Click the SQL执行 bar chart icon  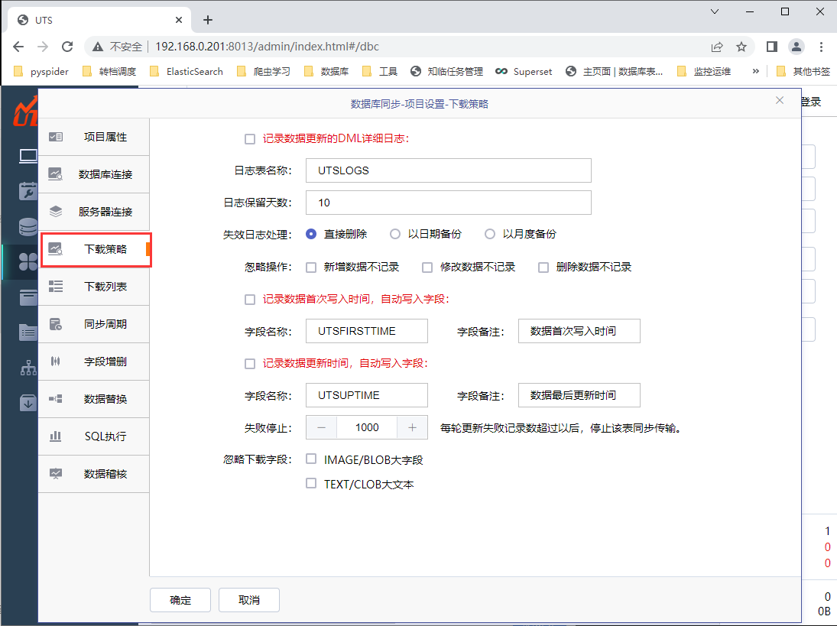pyautogui.click(x=56, y=436)
